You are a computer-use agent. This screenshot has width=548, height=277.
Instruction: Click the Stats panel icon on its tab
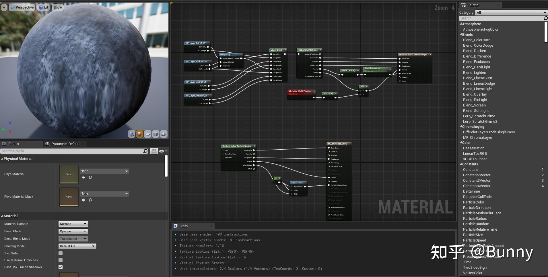176,226
